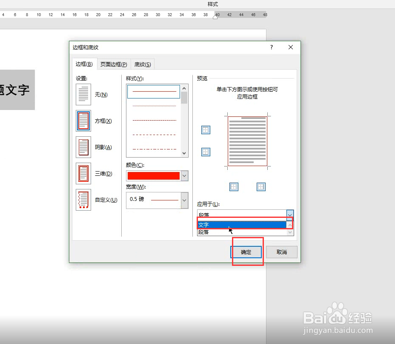
Task: Choose the wide dashed line style
Action: click(x=154, y=135)
